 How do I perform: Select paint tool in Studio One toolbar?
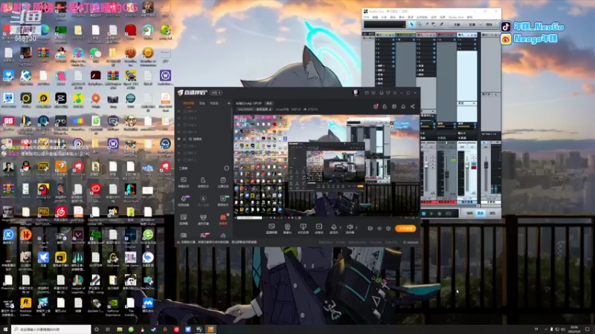coord(442,24)
